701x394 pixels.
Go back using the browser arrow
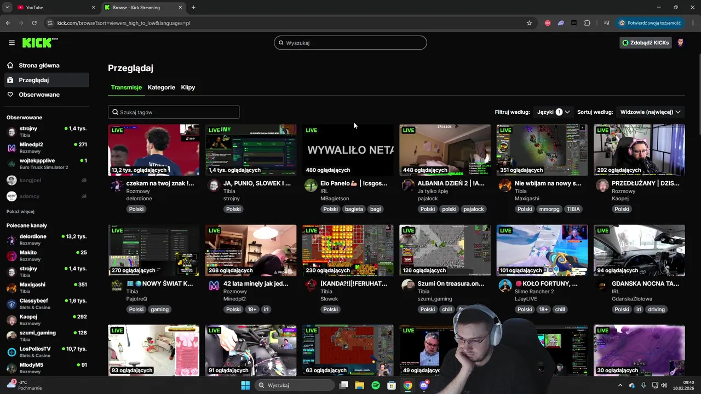8,23
